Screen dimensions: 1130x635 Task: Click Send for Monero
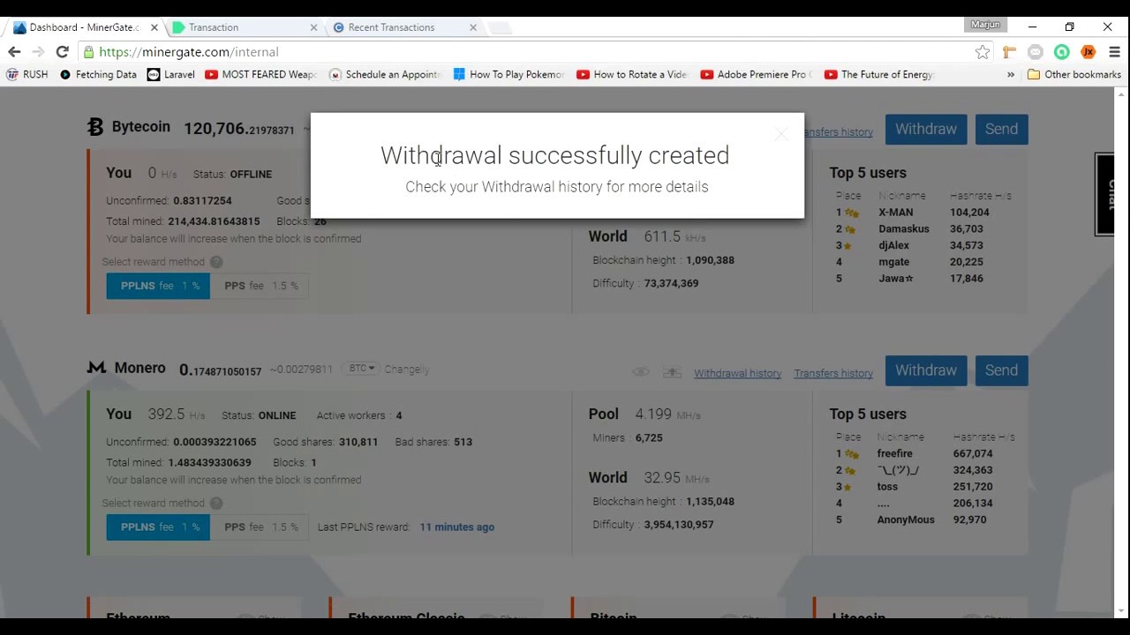1001,370
